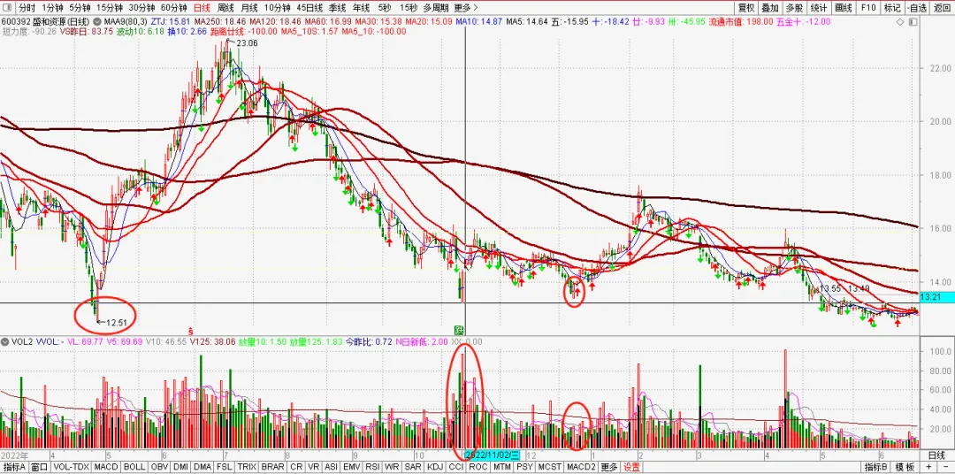The height and width of the screenshot is (474, 955).
Task: Apply the RSI indicator
Action: [x=375, y=467]
